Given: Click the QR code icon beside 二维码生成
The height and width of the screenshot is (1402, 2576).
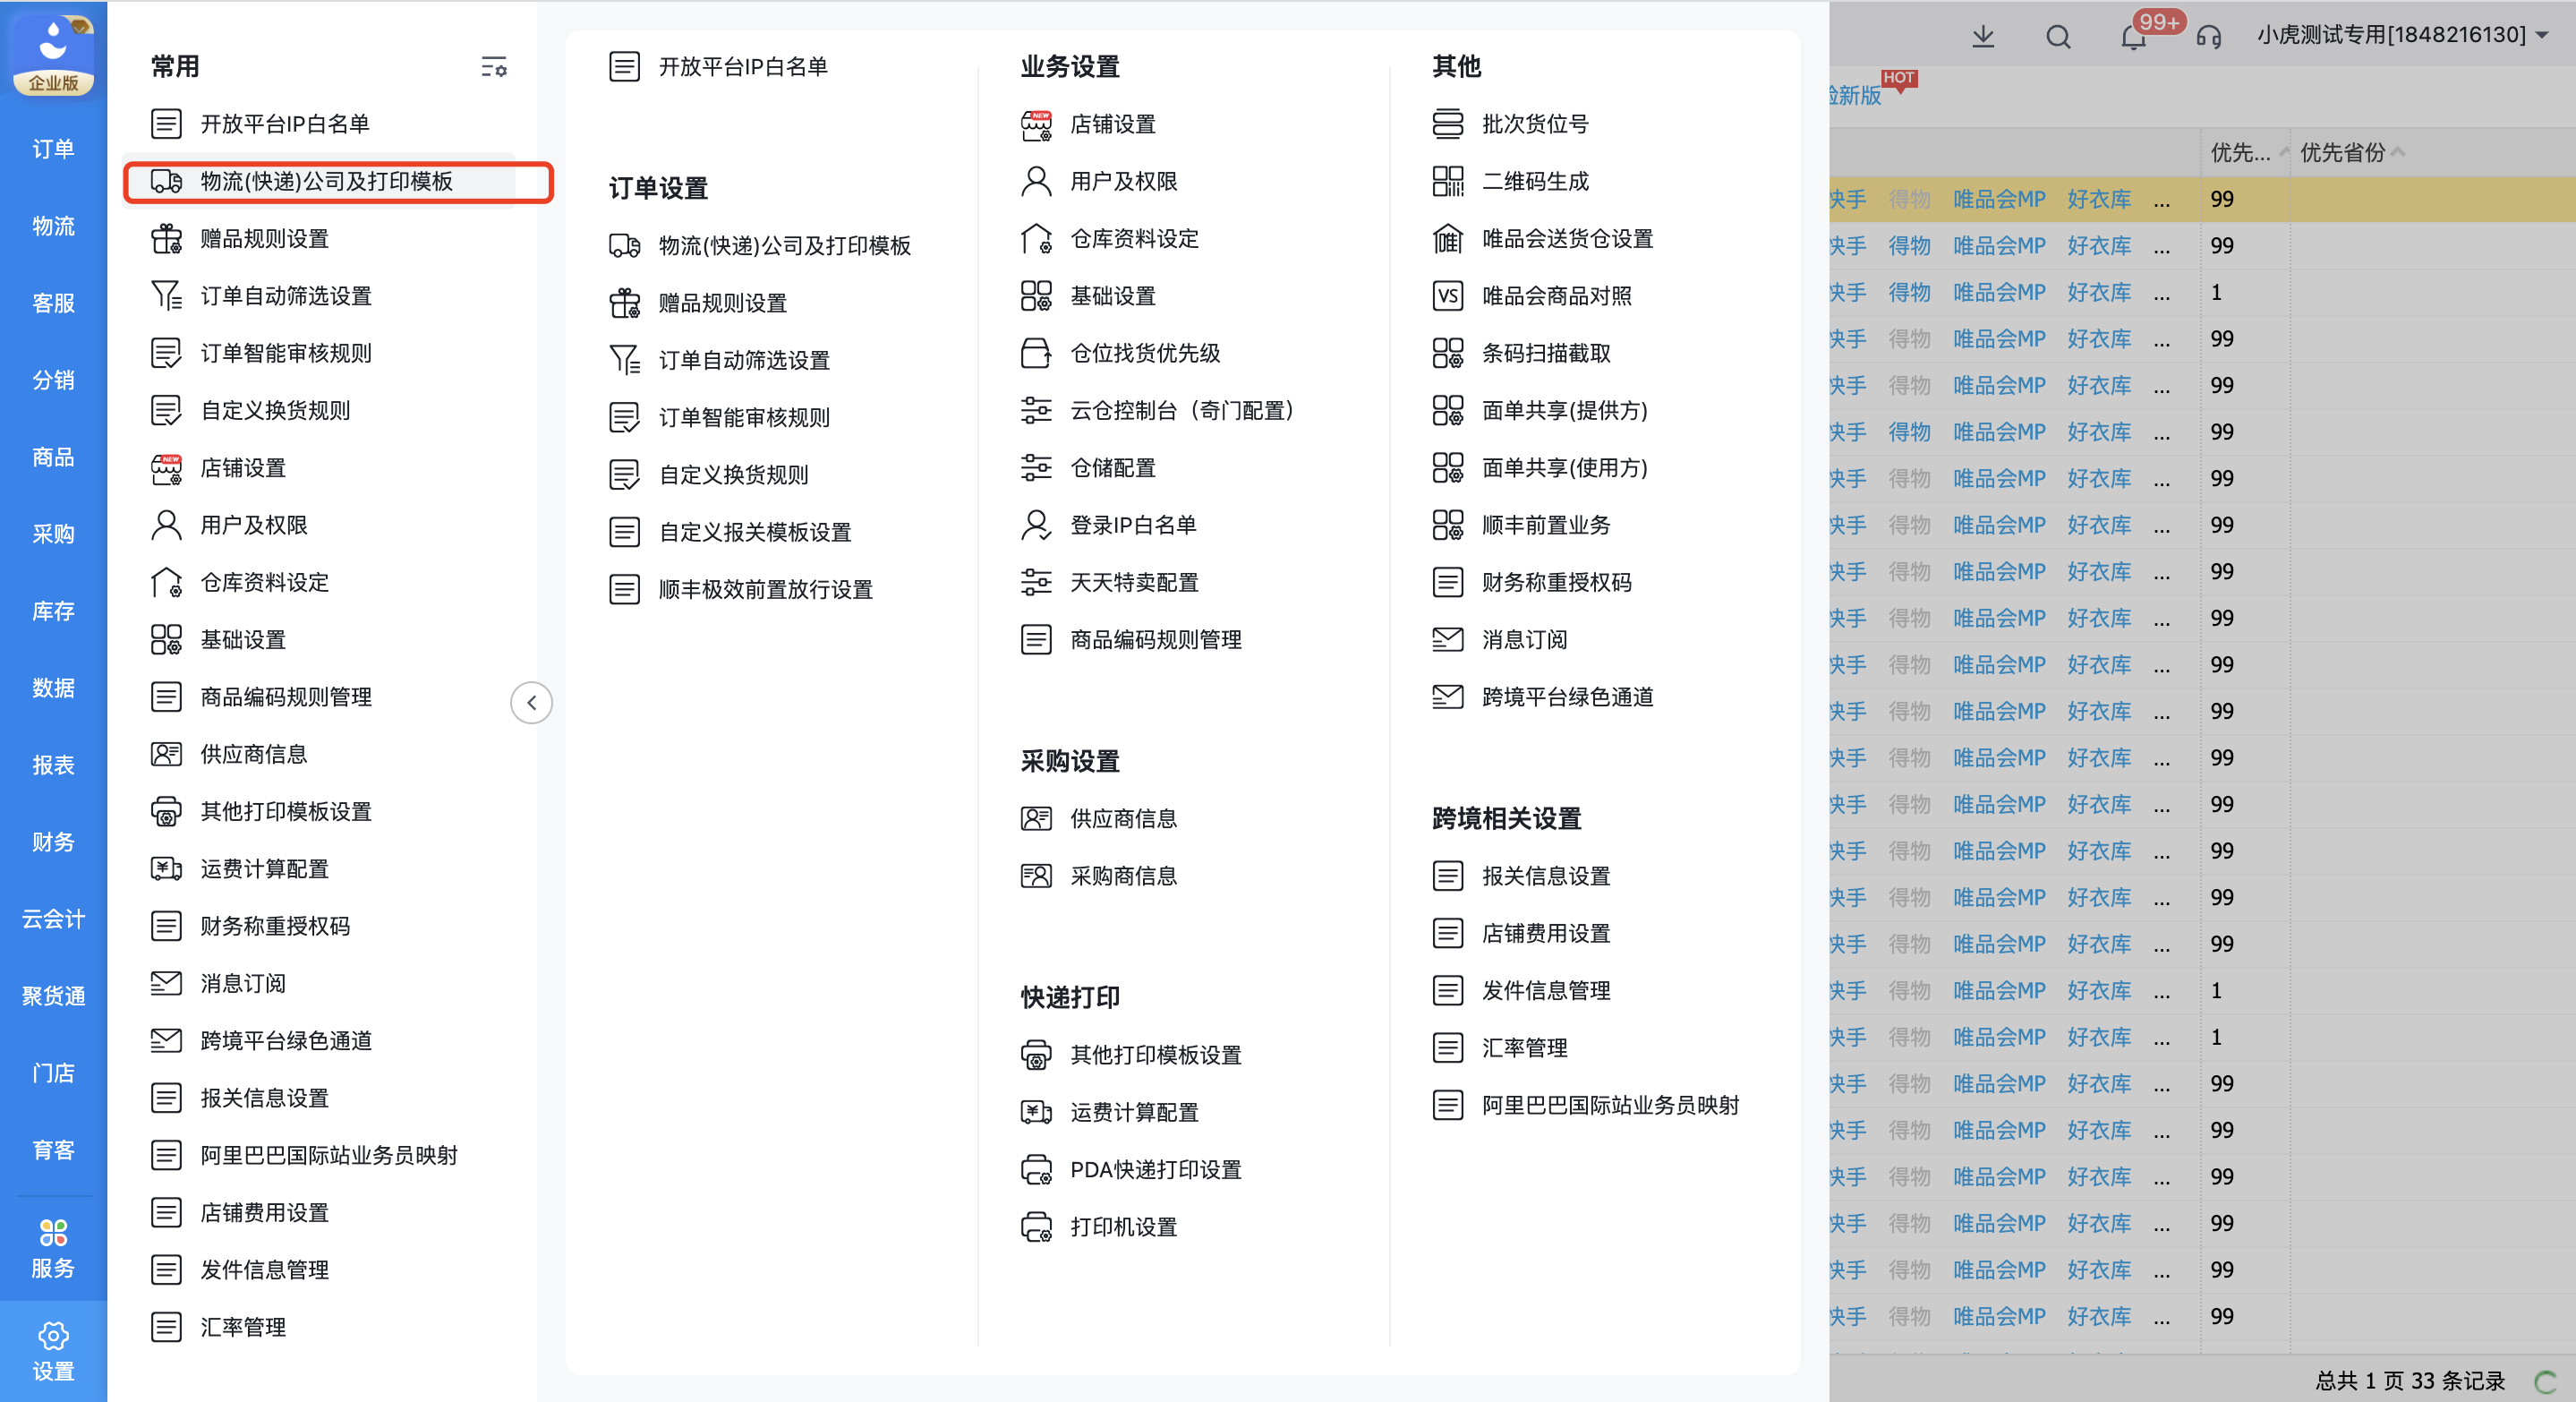Looking at the screenshot, I should [1447, 182].
